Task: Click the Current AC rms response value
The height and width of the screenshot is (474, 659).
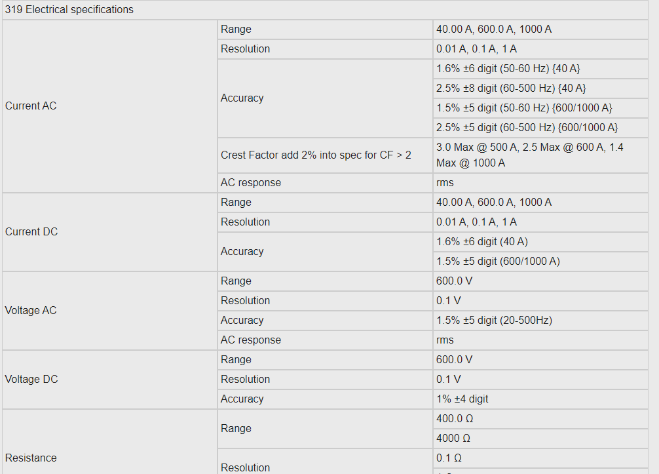Action: (x=540, y=183)
